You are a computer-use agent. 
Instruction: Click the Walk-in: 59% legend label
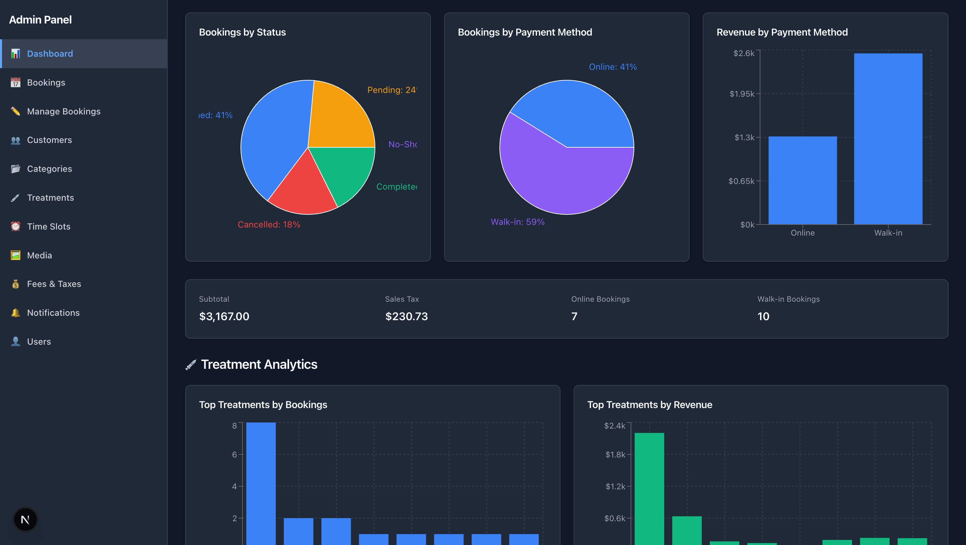point(518,222)
